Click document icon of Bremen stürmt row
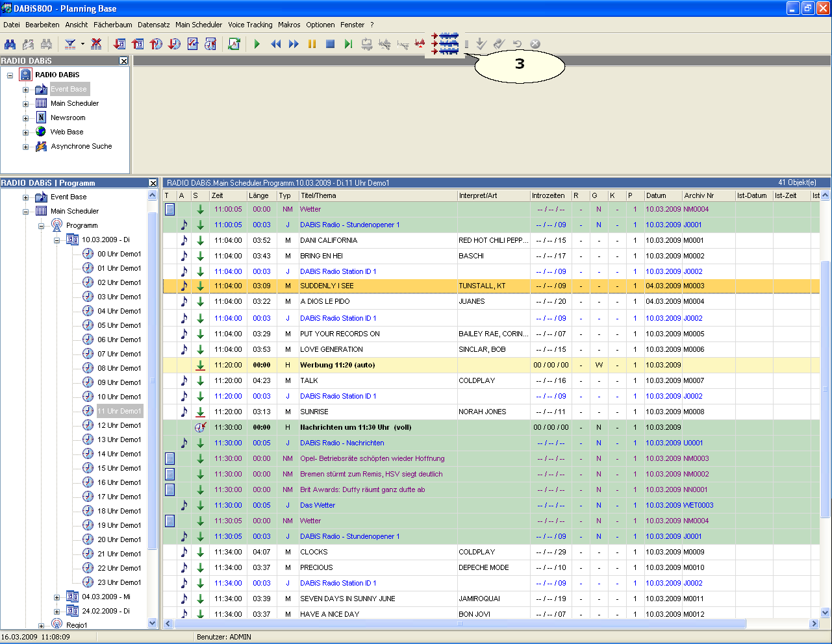The width and height of the screenshot is (832, 644). click(170, 474)
